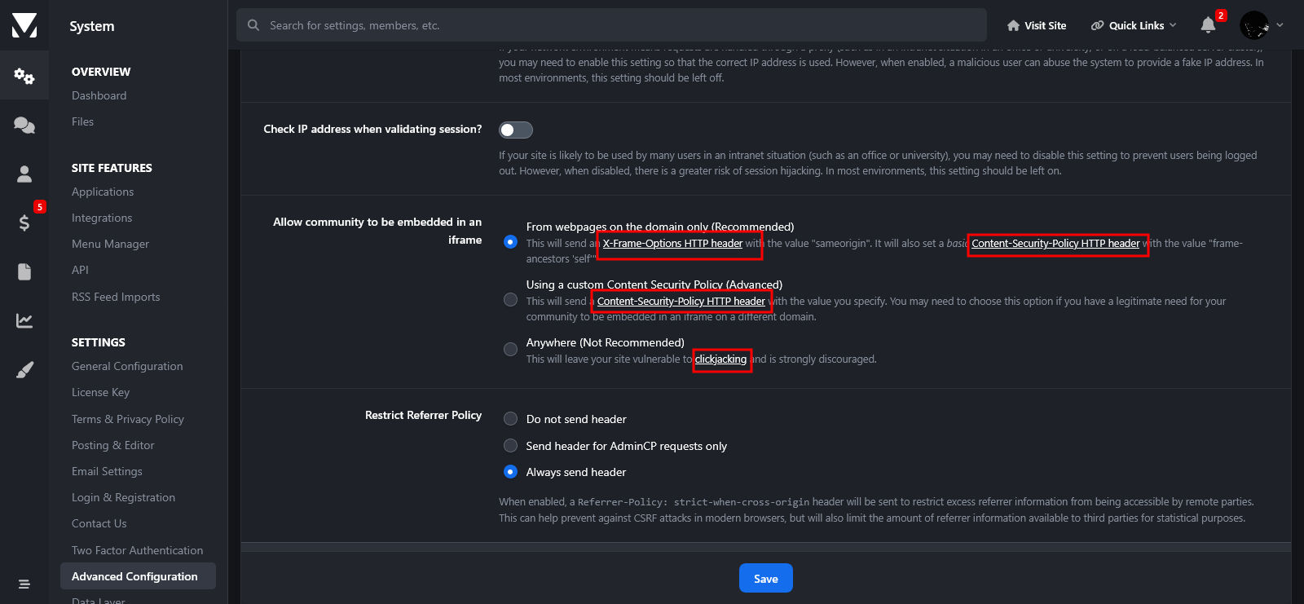
Task: Select Anywhere (Not Recommended) iframe option
Action: 511,350
